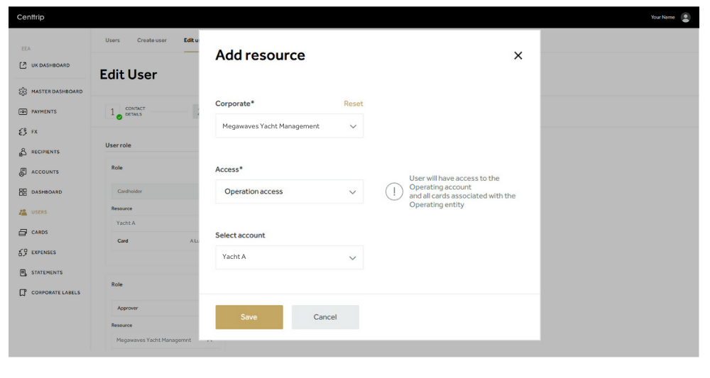
Task: Click the Expenses sidebar icon
Action: (23, 252)
